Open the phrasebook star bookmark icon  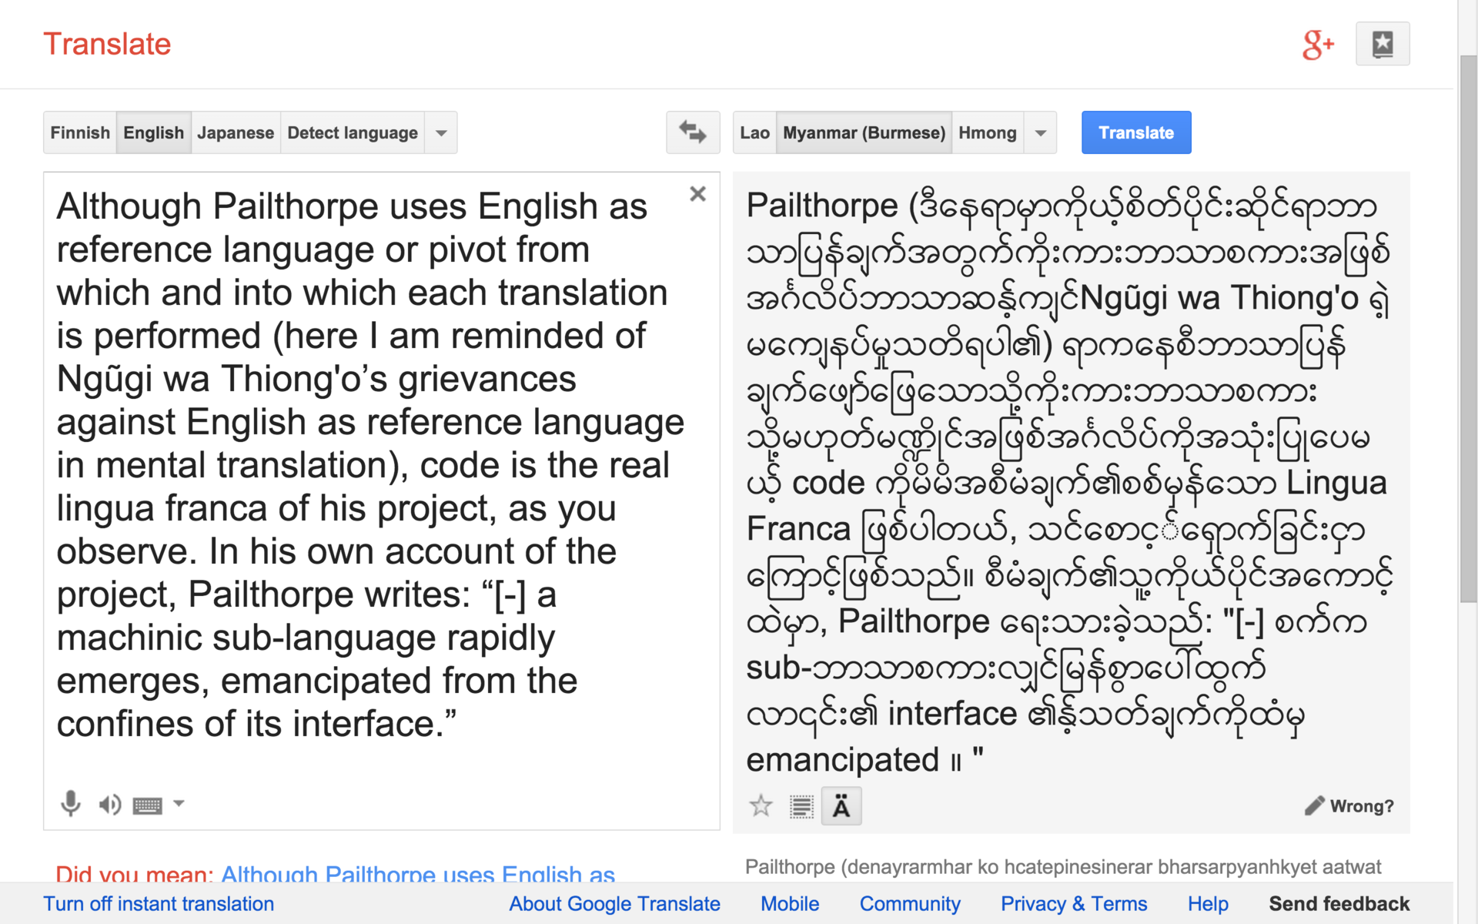pos(1382,44)
